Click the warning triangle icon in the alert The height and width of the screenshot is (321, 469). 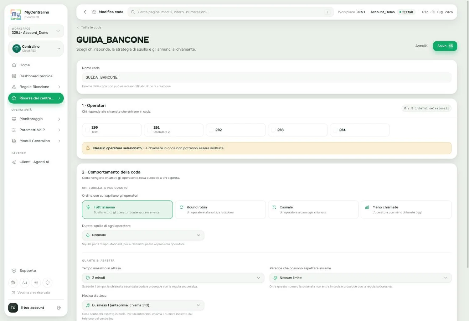pos(88,148)
